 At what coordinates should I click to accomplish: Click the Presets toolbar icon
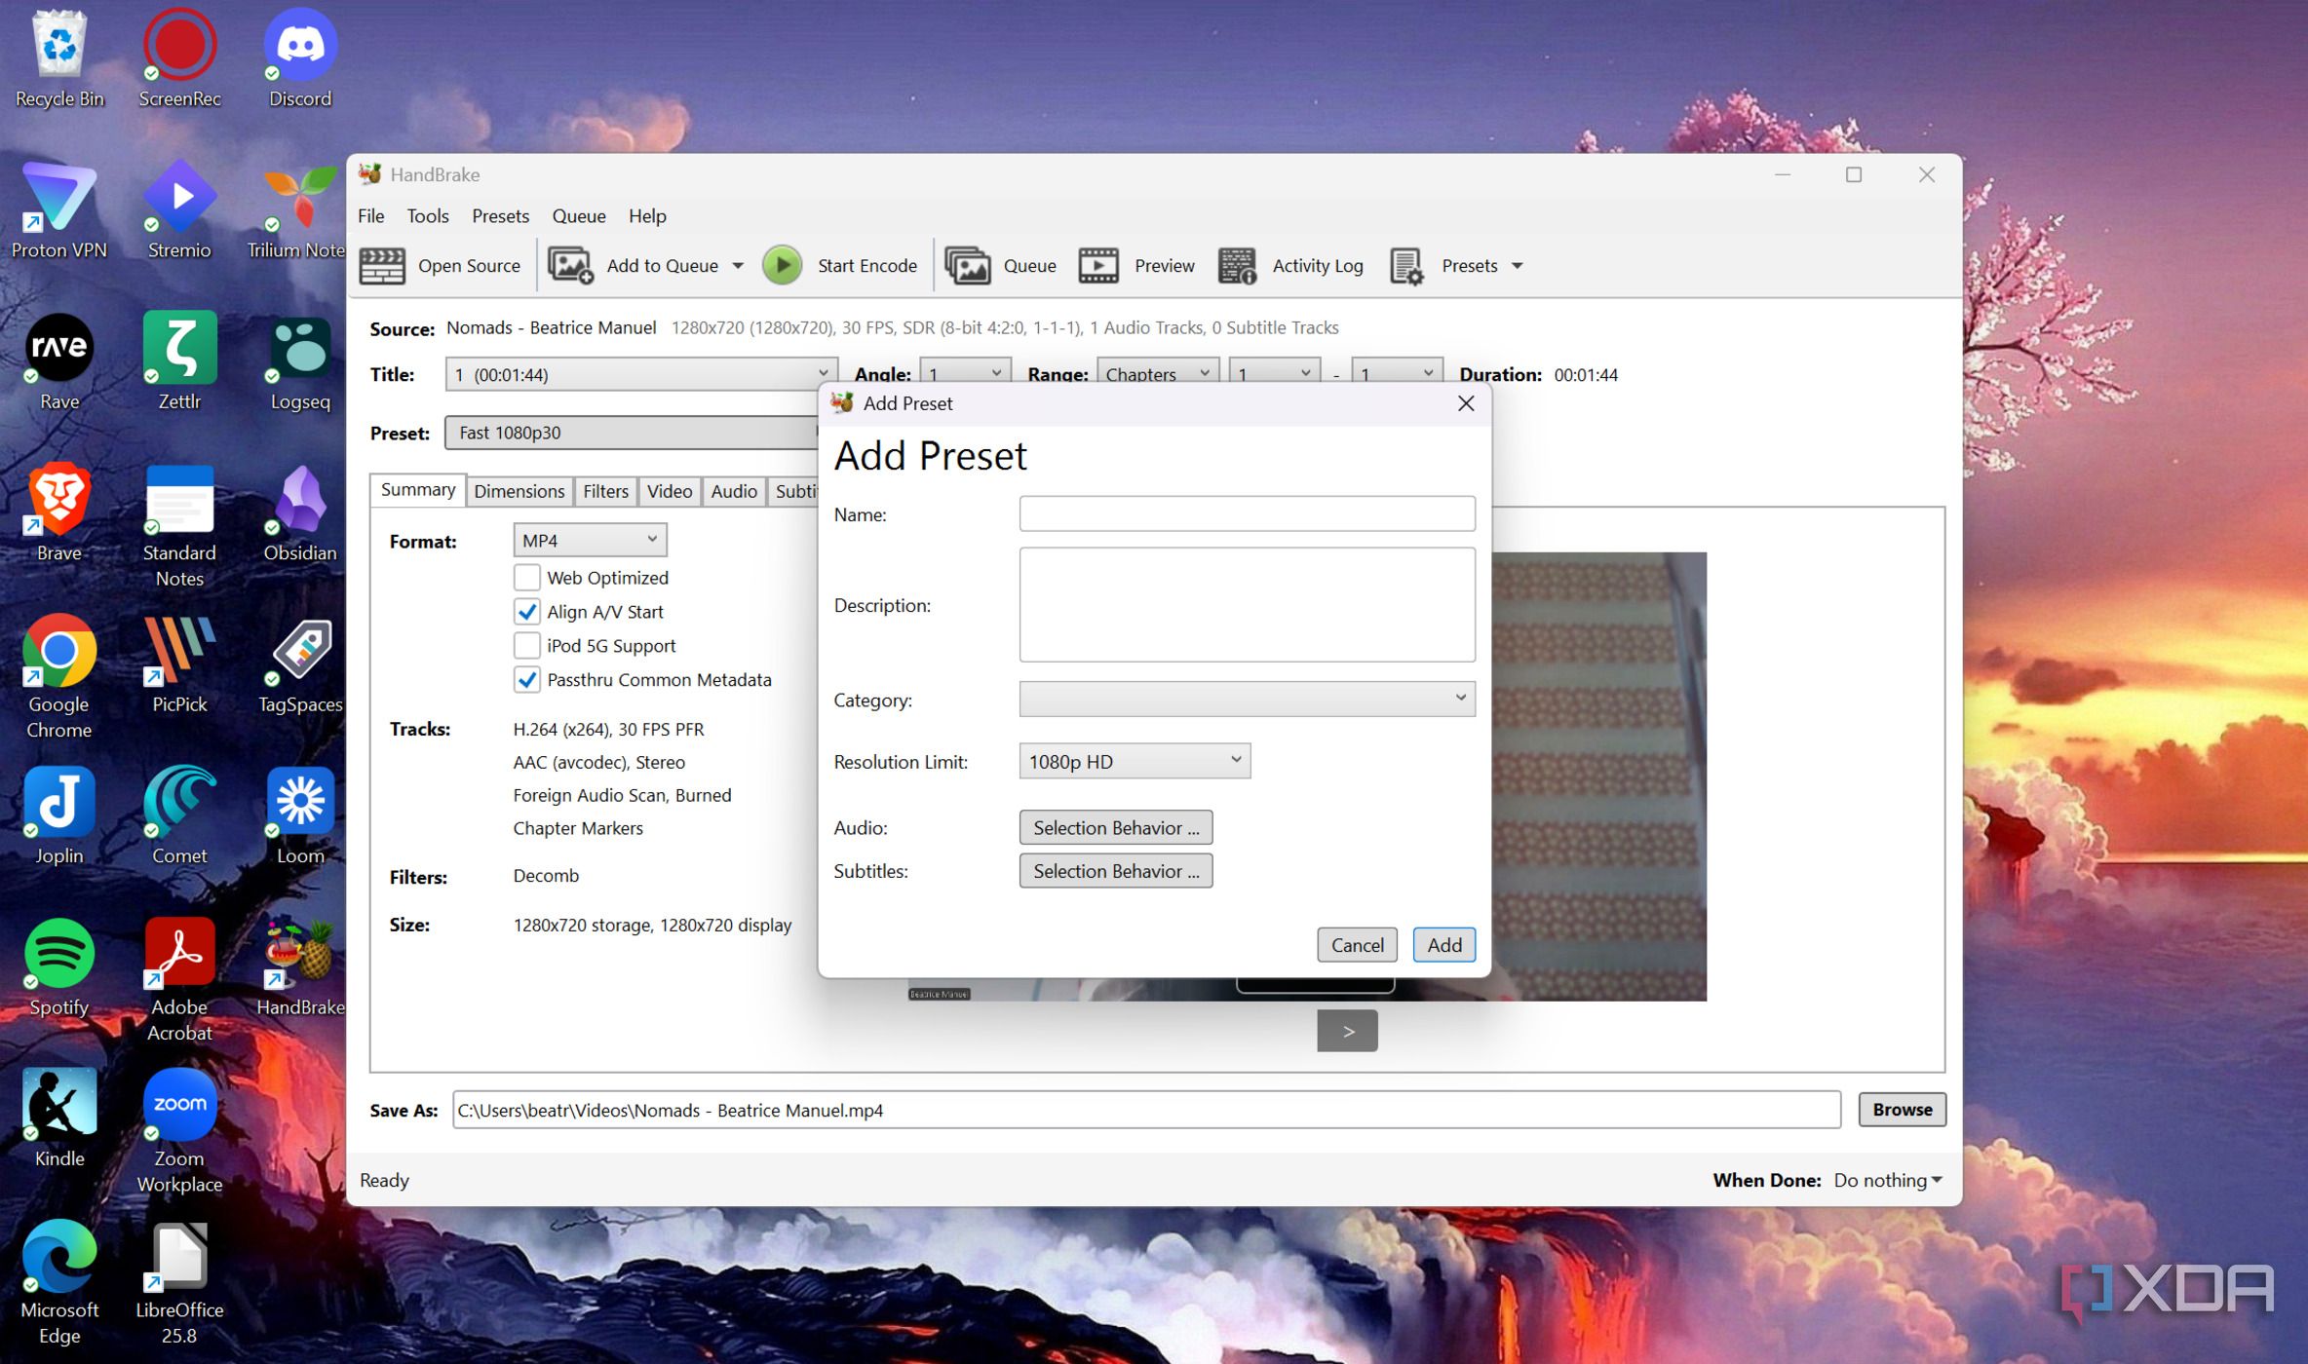(x=1406, y=265)
